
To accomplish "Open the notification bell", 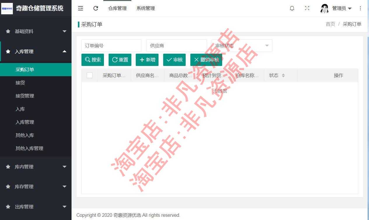I will point(292,8).
